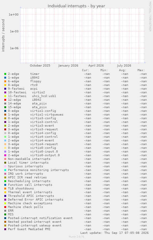The image size is (153, 240).
Task: Select the 'Rescheduling interrupts' legend entry
Action: click(29, 181)
